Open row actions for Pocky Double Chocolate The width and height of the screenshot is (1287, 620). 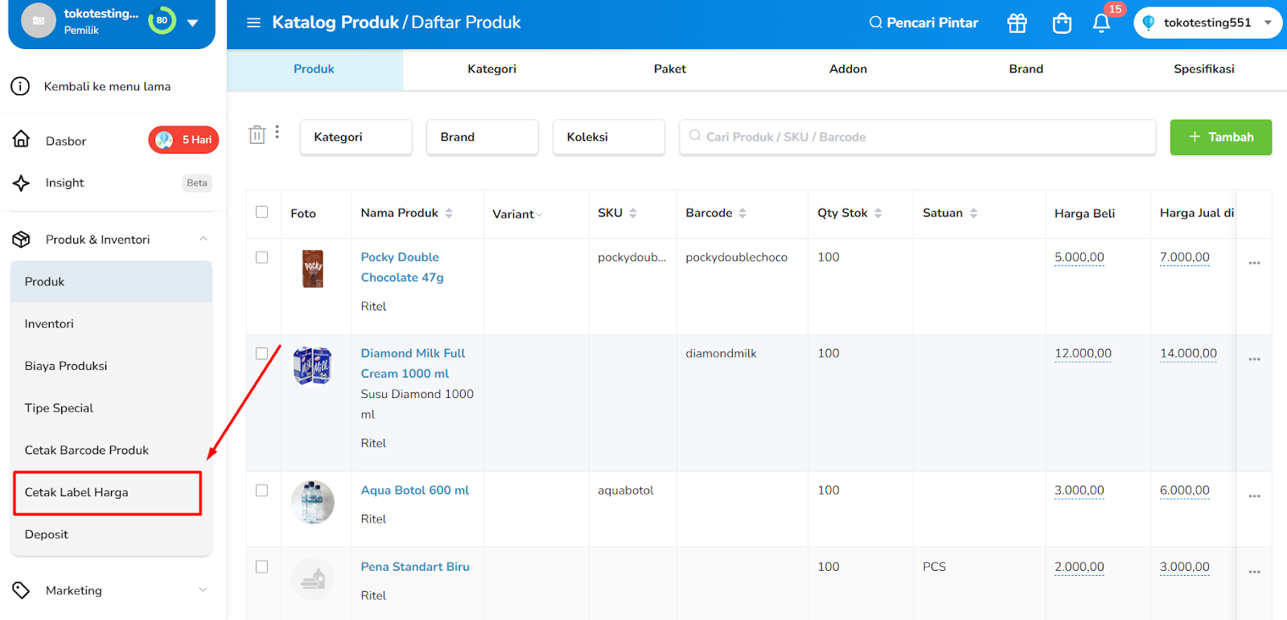click(x=1254, y=263)
